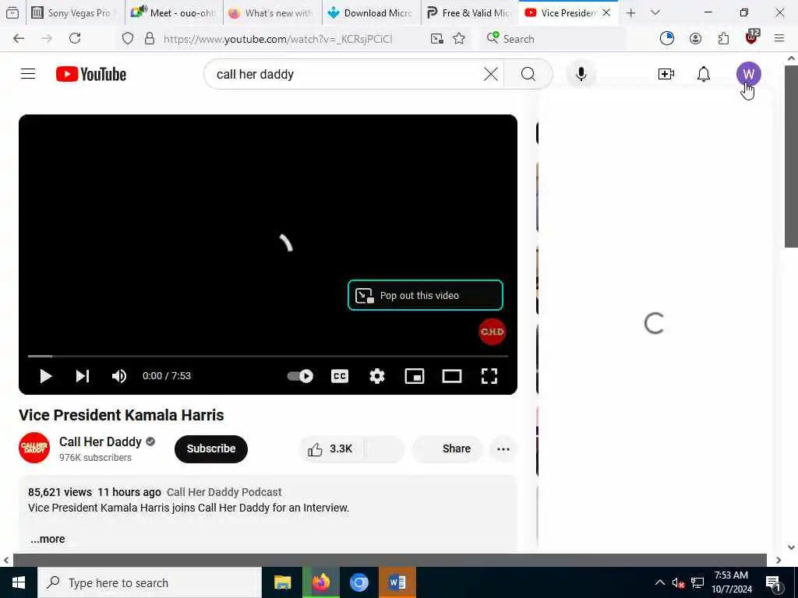This screenshot has height=598, width=798.
Task: Switch to theater mode
Action: [x=452, y=376]
